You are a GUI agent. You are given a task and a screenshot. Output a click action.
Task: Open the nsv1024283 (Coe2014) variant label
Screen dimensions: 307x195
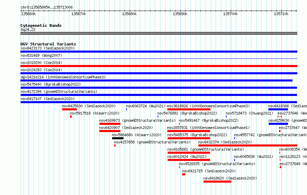click(x=41, y=70)
